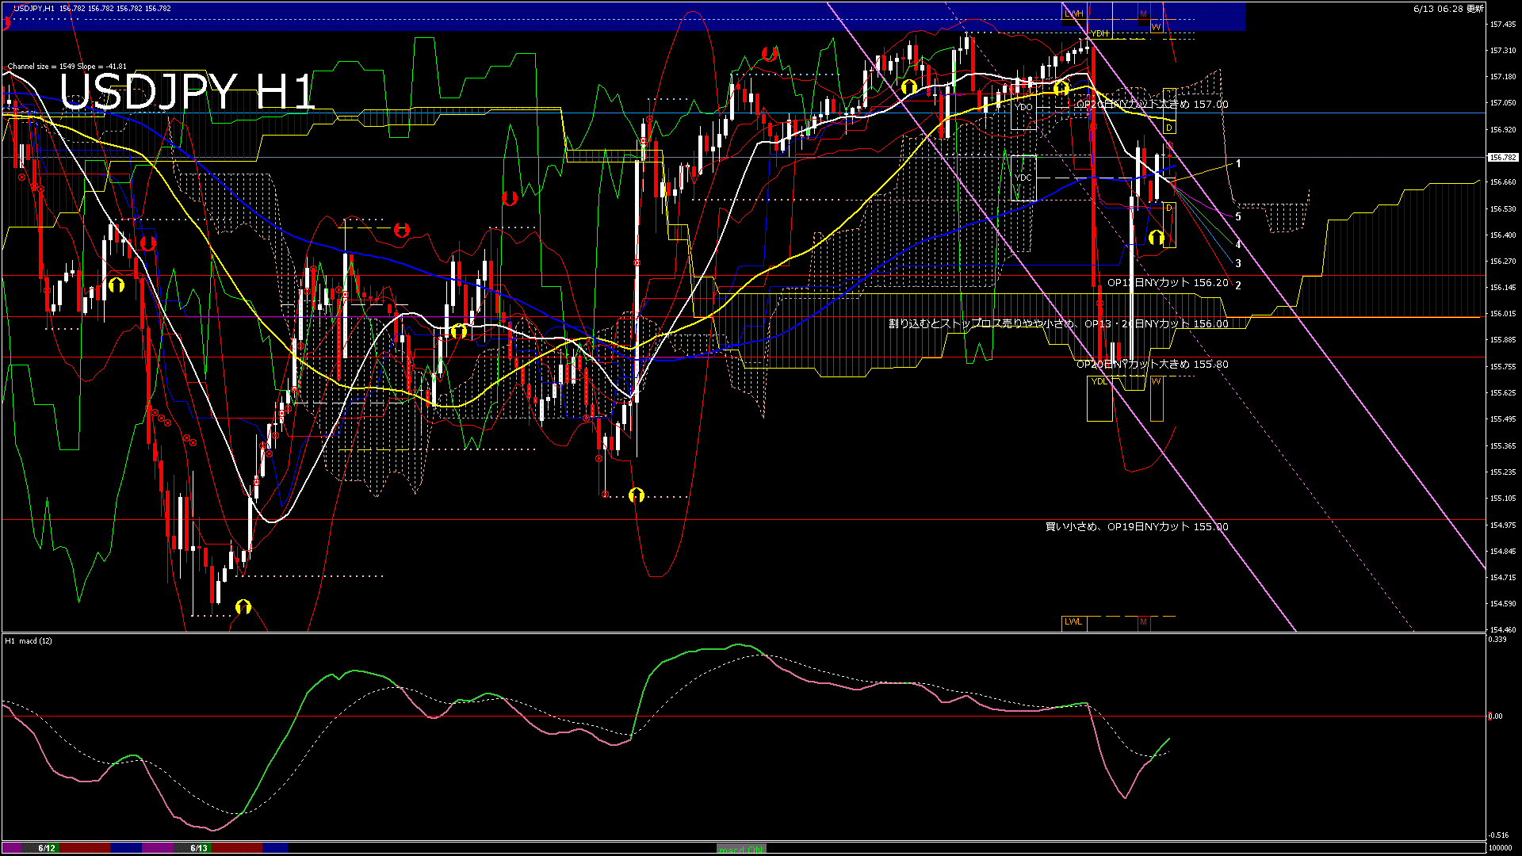Click the current price tag 156.782
1522x856 pixels.
(x=1502, y=158)
